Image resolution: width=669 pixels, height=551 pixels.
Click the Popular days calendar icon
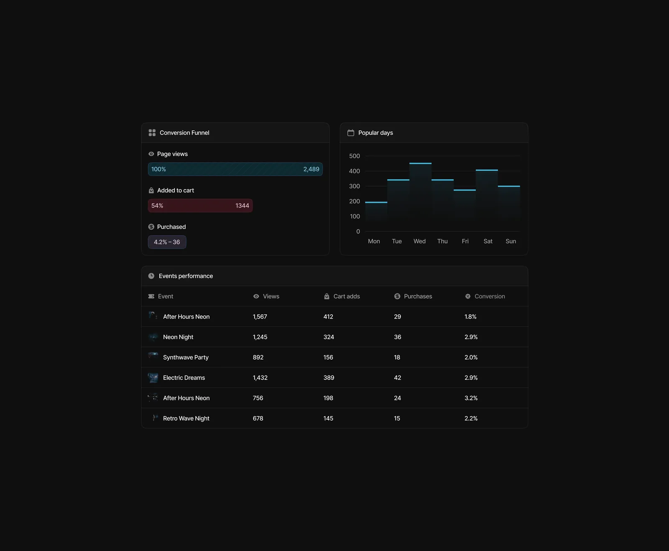coord(351,133)
